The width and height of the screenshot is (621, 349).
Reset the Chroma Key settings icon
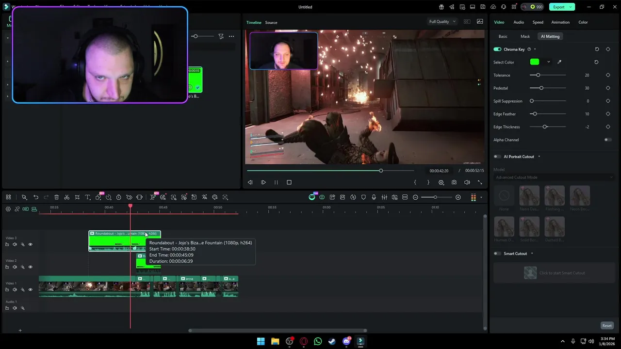597,49
